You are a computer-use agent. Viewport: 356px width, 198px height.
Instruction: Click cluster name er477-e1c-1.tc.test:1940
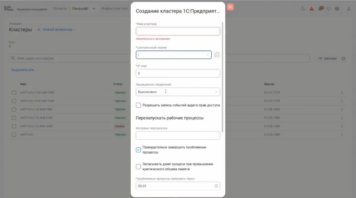tap(36, 109)
